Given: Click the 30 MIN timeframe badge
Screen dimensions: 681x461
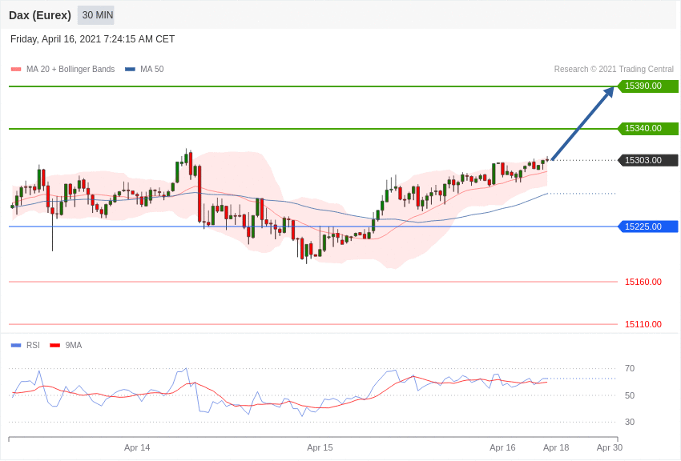Looking at the screenshot, I should click(x=96, y=15).
